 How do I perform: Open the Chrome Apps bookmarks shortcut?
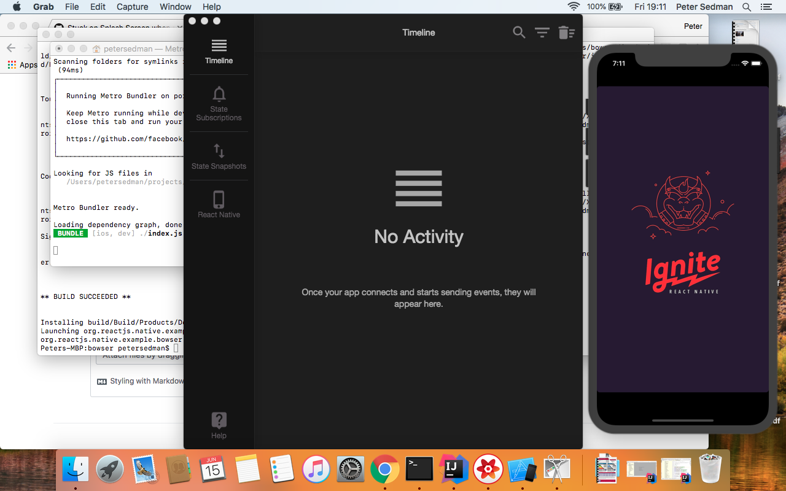22,64
